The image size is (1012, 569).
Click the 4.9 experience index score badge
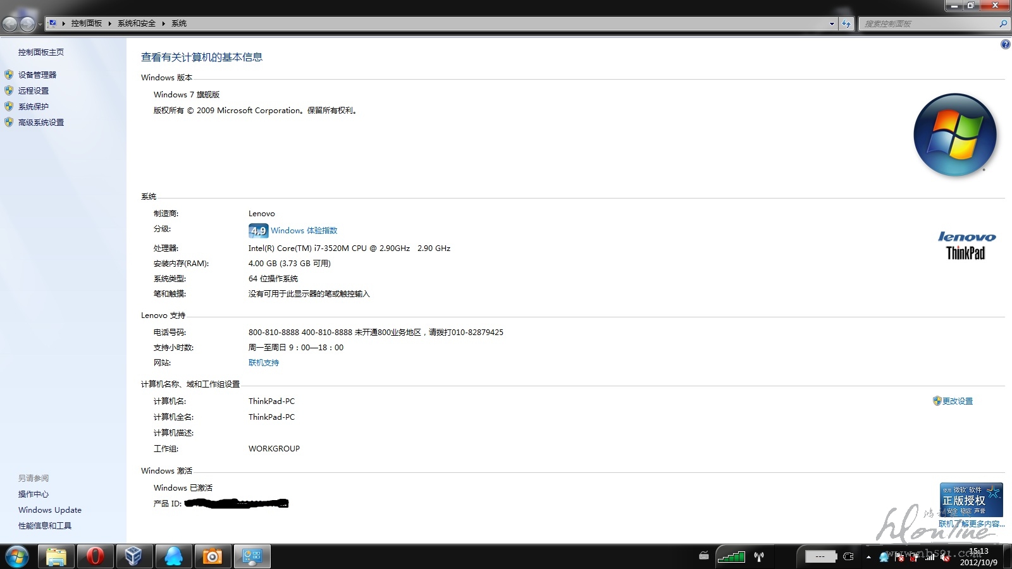(258, 231)
